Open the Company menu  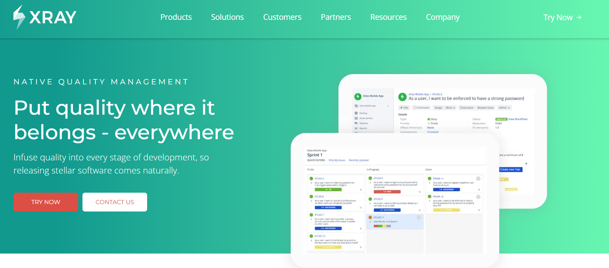[443, 17]
